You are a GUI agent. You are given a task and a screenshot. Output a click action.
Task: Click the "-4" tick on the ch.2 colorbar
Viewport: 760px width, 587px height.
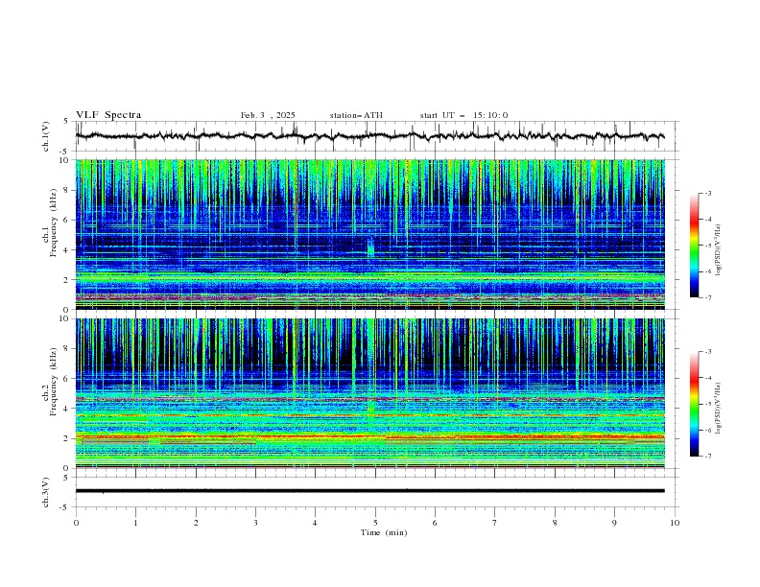point(708,378)
